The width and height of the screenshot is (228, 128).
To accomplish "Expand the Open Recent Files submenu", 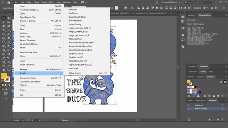I will point(39,17).
